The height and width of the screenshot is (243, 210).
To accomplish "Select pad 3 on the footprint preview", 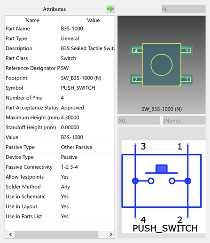I will coord(187,50).
